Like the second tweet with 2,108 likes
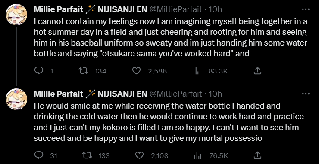 (139, 155)
